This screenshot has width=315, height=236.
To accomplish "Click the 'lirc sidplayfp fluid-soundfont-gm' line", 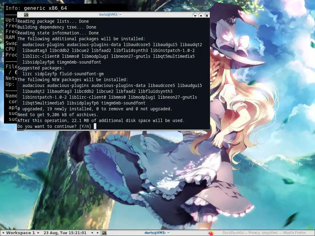I will point(63,74).
